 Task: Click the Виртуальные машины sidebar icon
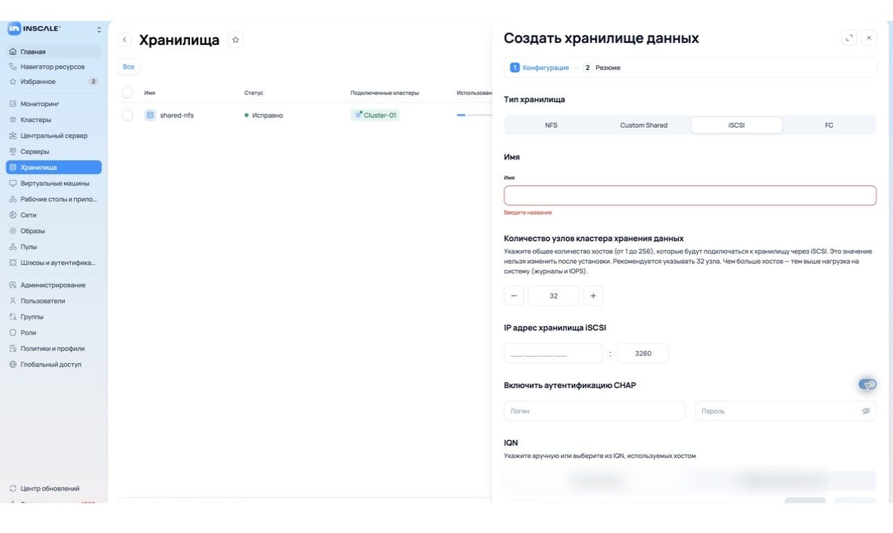12,183
